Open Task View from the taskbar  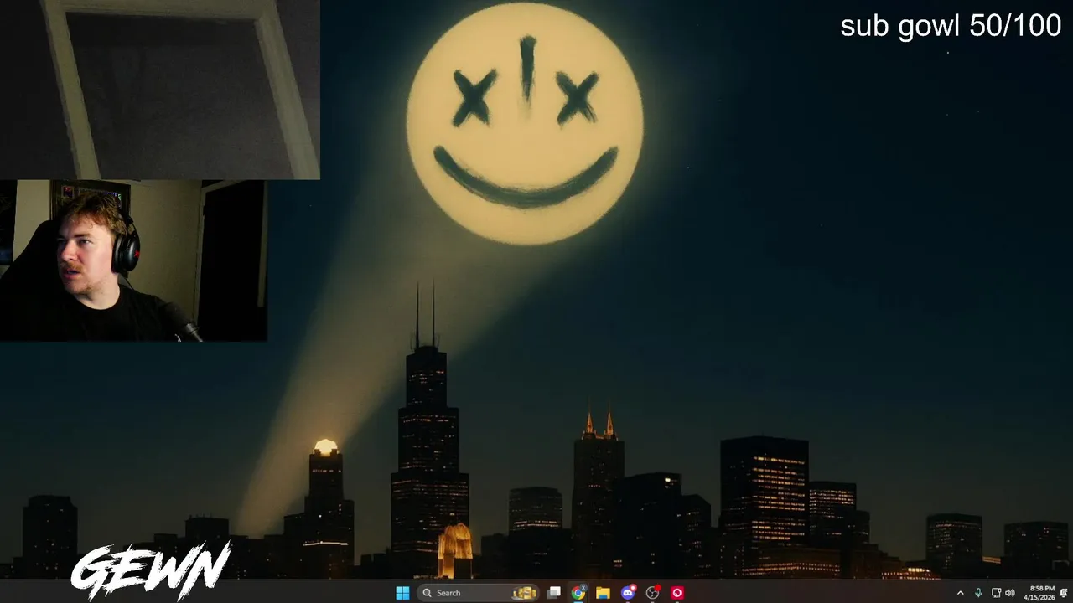(x=553, y=593)
